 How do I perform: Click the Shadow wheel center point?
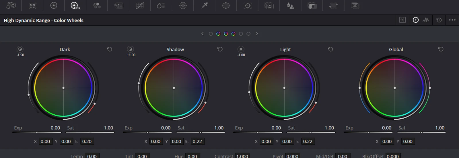click(x=174, y=88)
